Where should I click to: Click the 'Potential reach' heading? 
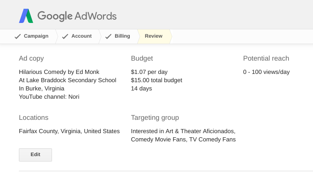(x=266, y=58)
